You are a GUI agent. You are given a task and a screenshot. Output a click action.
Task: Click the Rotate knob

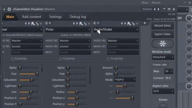[x=163, y=106]
